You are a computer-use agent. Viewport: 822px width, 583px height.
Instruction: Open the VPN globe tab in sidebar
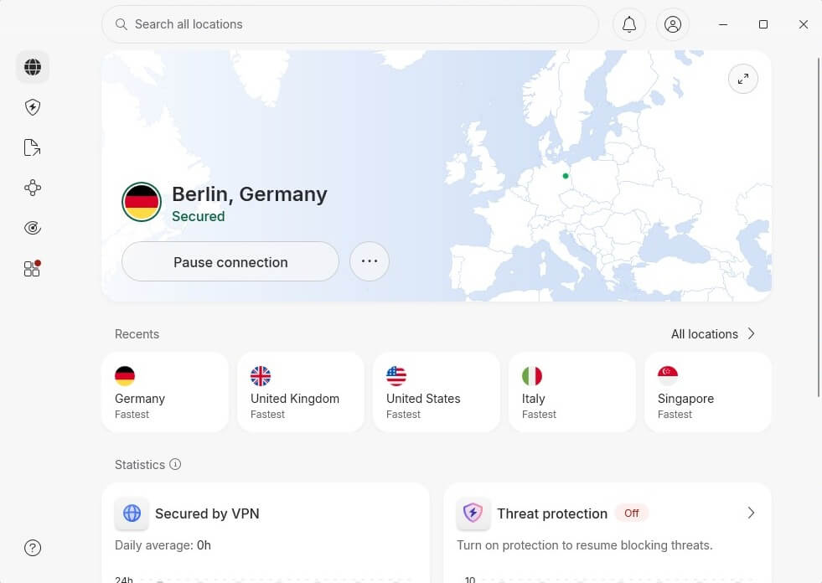pos(33,67)
